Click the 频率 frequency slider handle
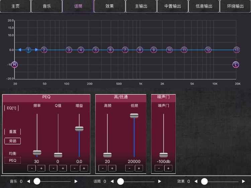The width and height of the screenshot is (251, 188). pos(37,153)
